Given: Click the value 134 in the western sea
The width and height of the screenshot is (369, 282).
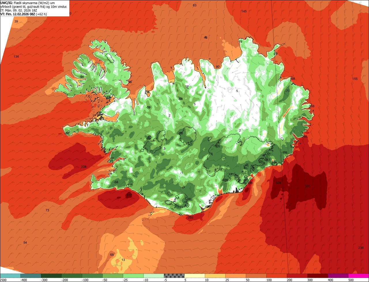Looking at the screenshot, I should [x=16, y=57].
